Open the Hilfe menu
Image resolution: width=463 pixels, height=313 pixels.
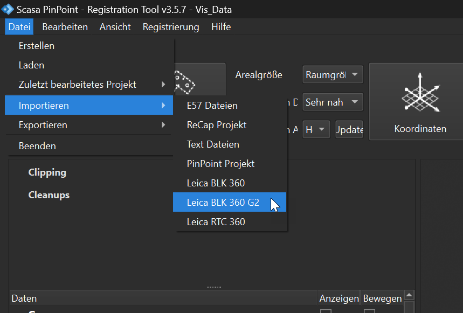click(221, 27)
